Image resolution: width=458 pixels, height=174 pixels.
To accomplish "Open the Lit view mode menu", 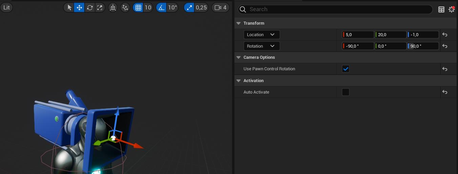I will [x=6, y=7].
